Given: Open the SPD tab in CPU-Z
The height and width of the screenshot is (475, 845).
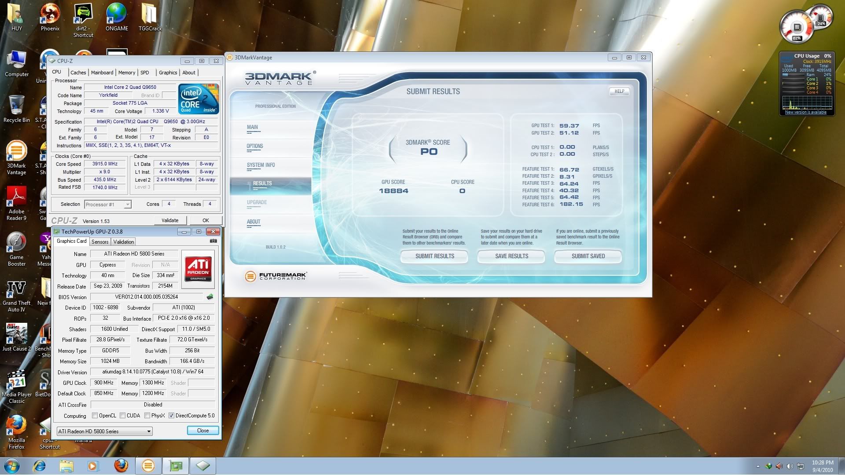Looking at the screenshot, I should pos(145,73).
